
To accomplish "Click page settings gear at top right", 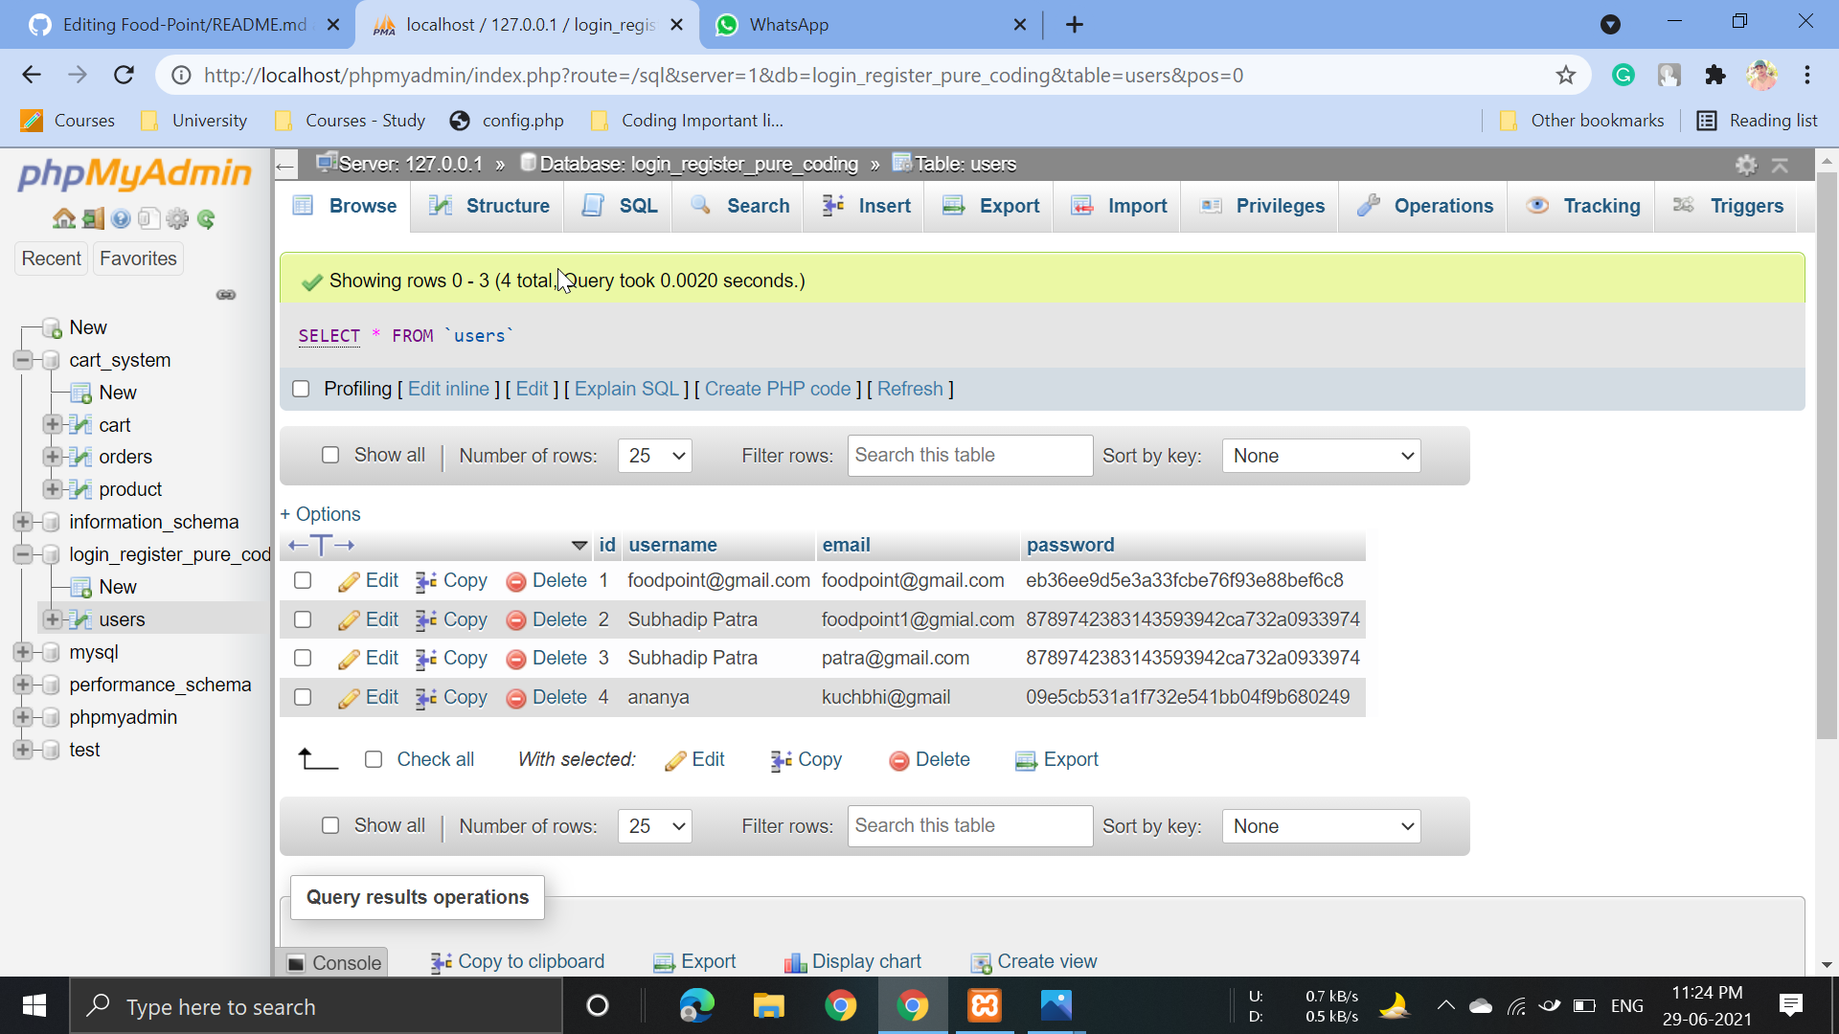I will (1746, 165).
